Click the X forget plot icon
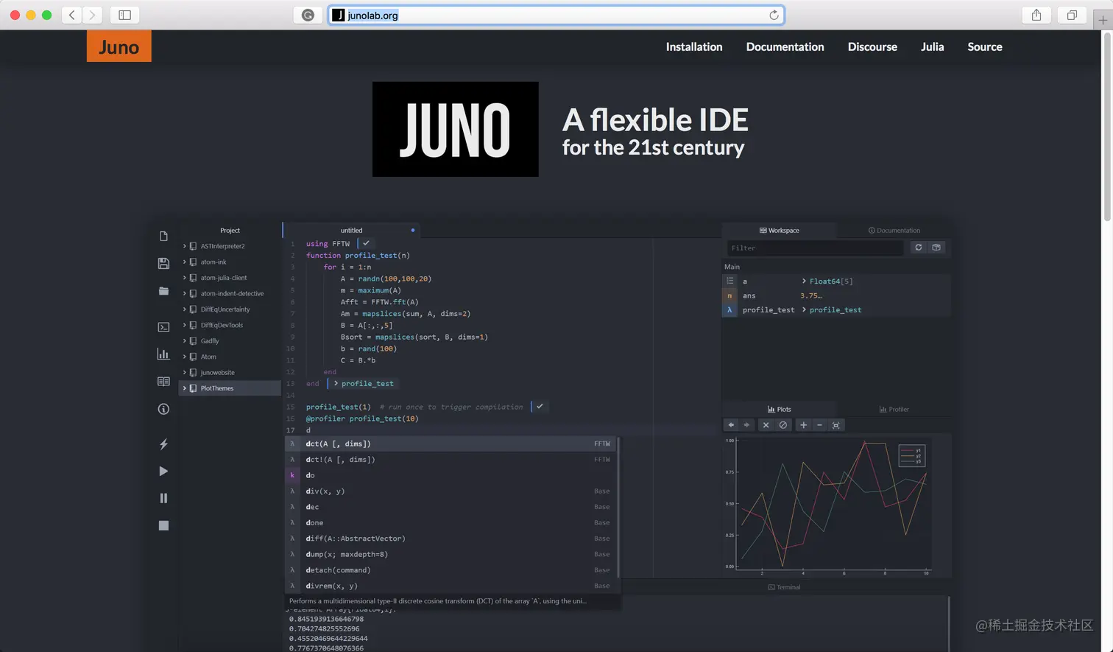This screenshot has height=652, width=1113. pyautogui.click(x=766, y=425)
